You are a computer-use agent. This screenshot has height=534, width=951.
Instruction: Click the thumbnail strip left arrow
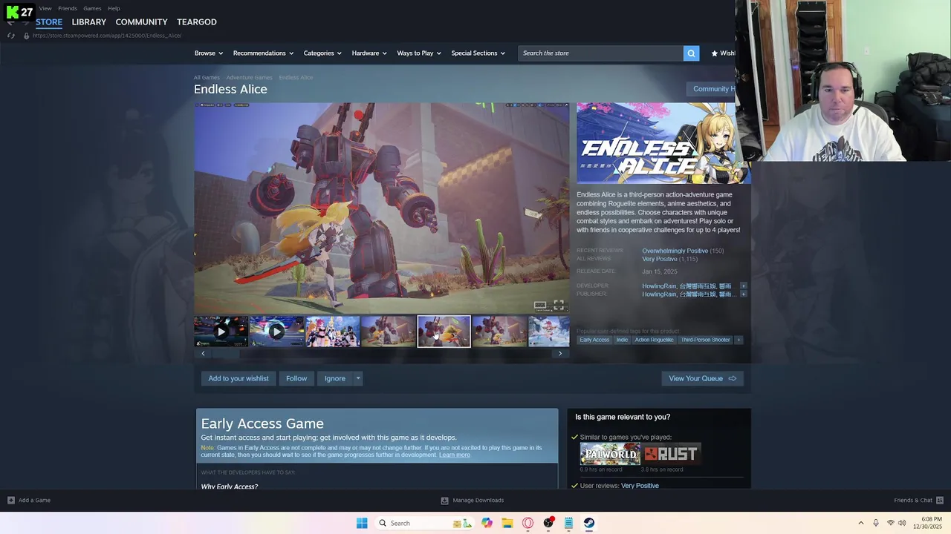point(203,354)
